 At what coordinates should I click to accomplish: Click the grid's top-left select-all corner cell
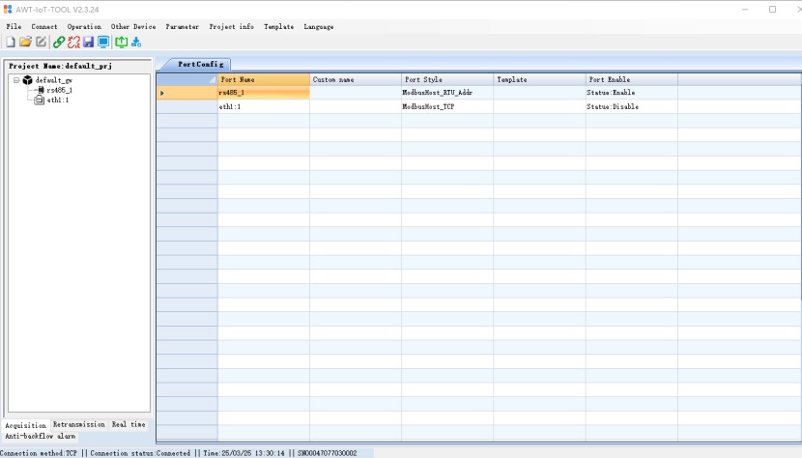point(187,79)
